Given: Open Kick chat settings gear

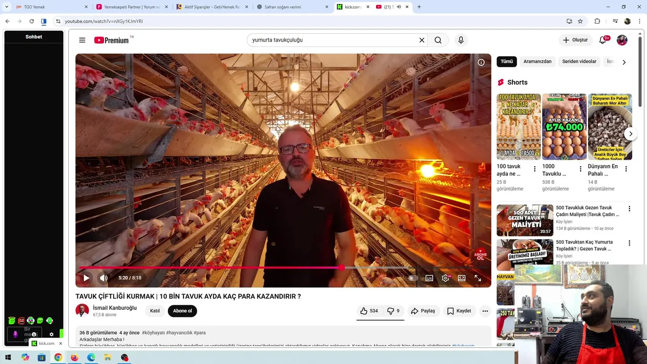Looking at the screenshot, I should 51,334.
